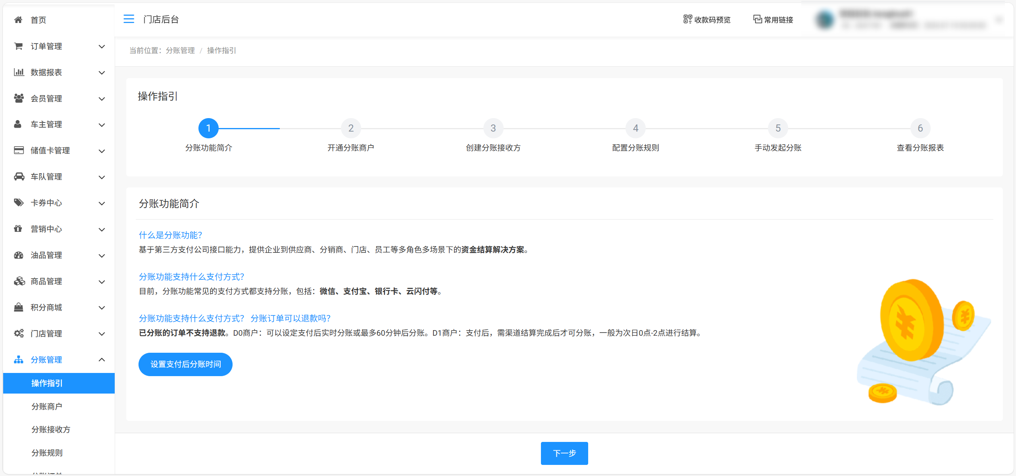Click the gift icon for 营销中心

(18, 229)
